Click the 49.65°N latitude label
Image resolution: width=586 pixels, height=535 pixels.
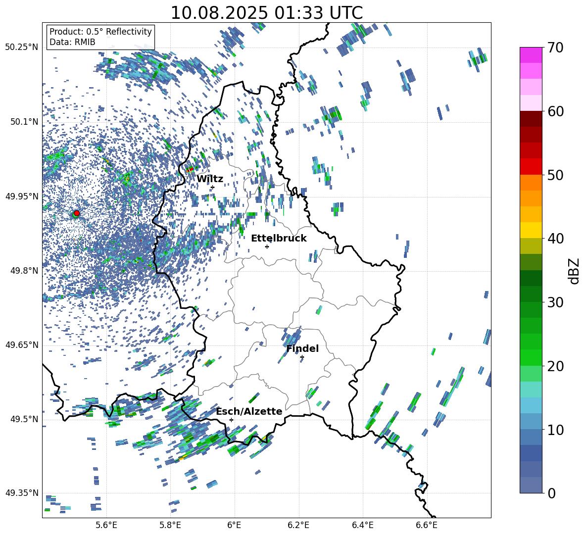point(22,344)
